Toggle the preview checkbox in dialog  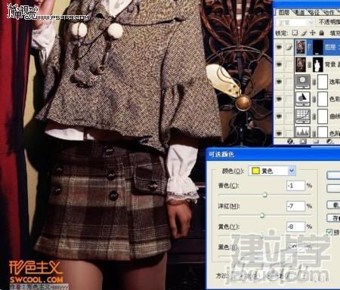329,232
